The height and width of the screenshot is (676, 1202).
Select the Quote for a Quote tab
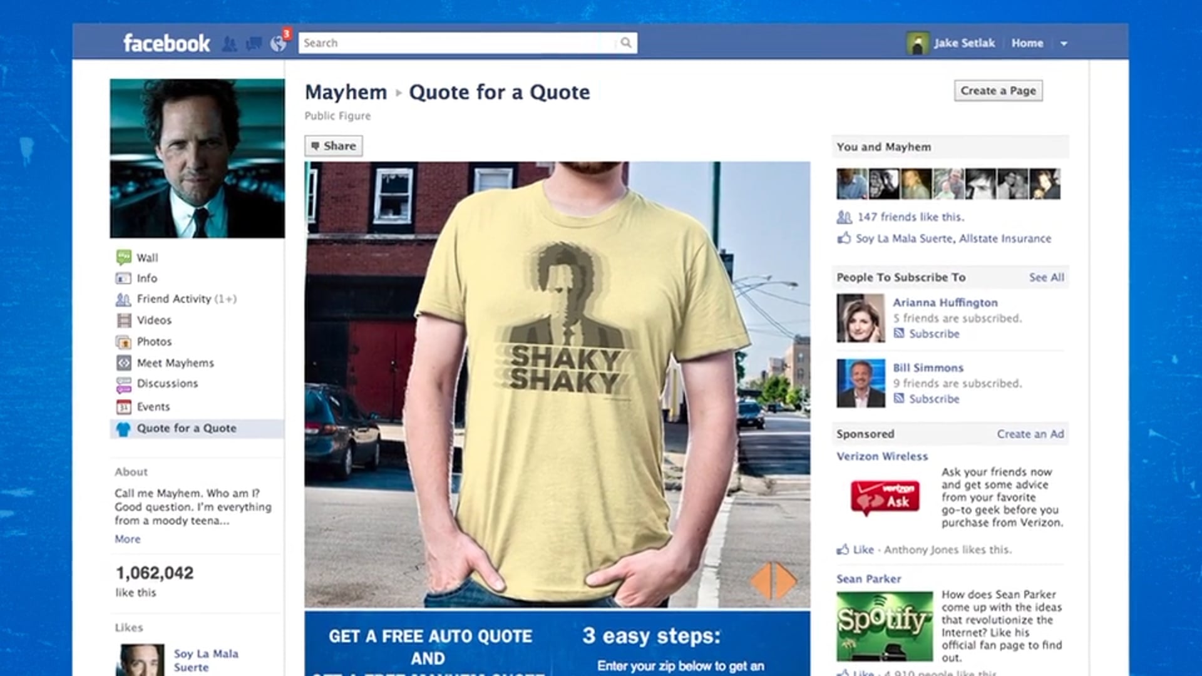coord(187,429)
